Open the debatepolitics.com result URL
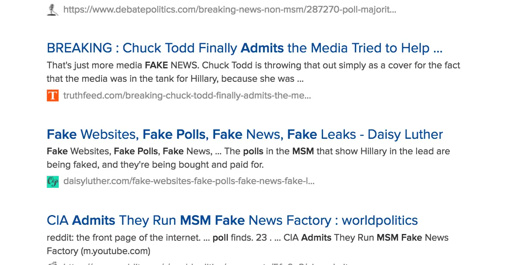This screenshot has height=265, width=529. point(229,10)
